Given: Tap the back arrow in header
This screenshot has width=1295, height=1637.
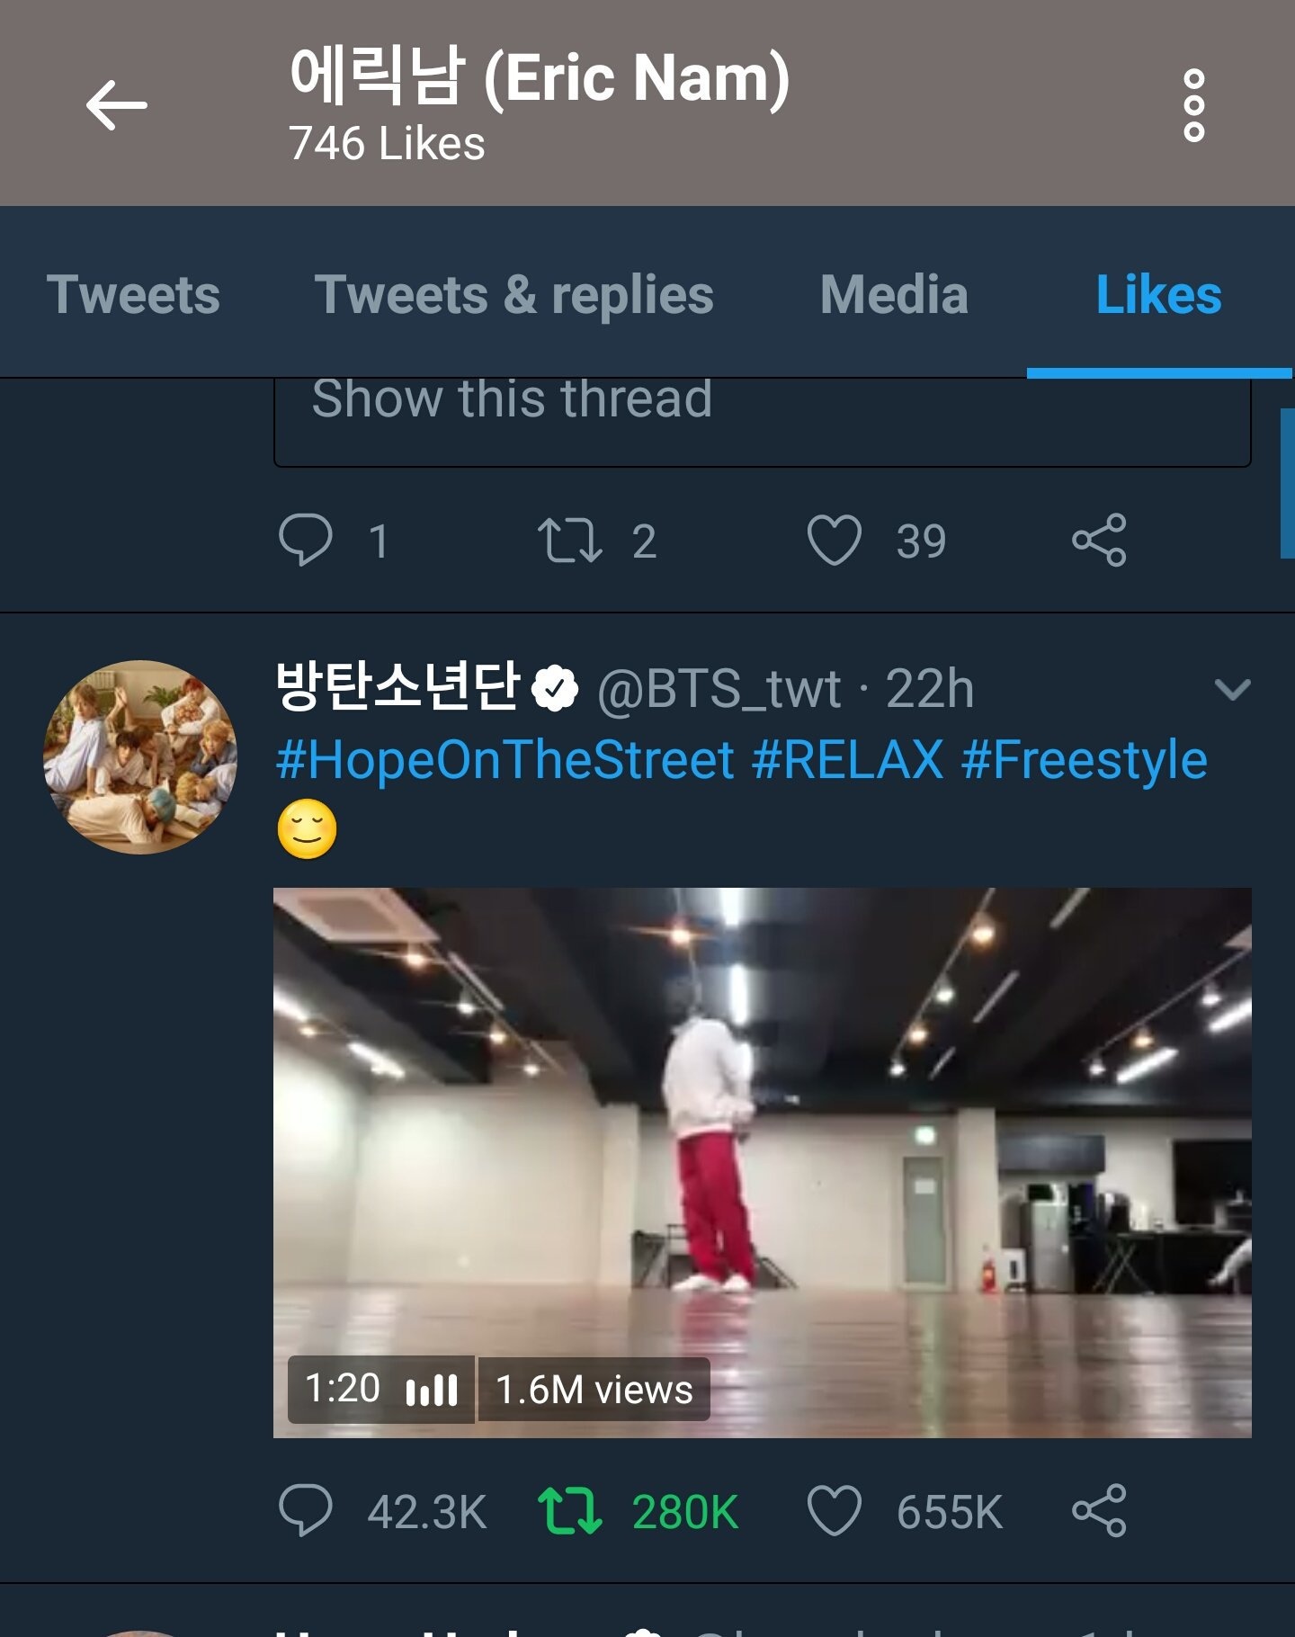Looking at the screenshot, I should click(117, 105).
